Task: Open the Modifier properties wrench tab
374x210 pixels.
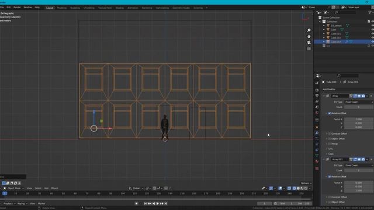Action: [317, 133]
